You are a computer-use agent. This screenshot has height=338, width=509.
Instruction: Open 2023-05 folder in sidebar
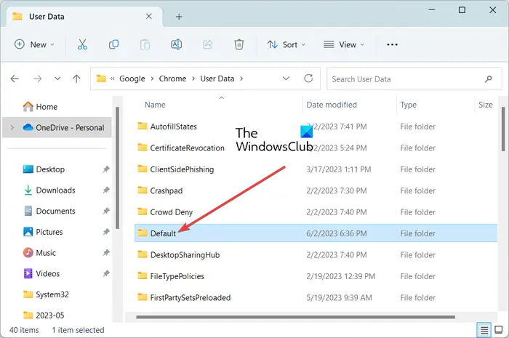point(44,315)
